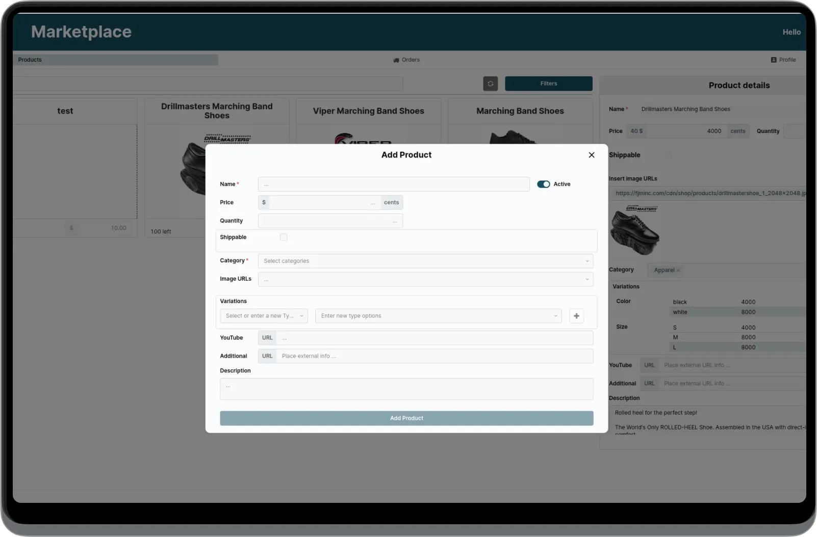Click the Description text area in dialog

[x=406, y=389]
